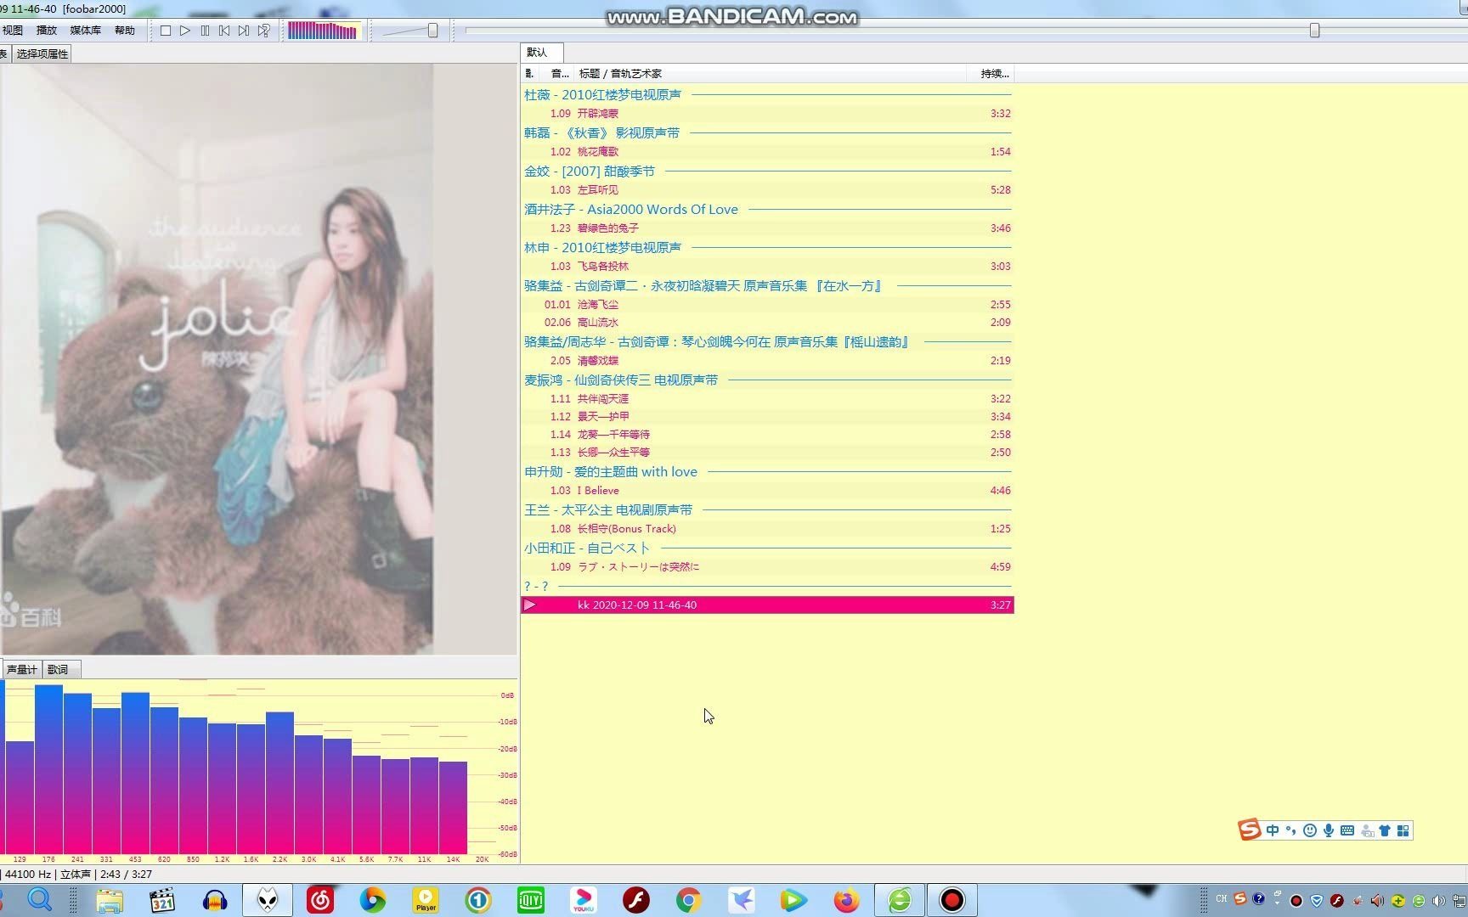Select the track 长相守(Bonus Track)
Viewport: 1468px width, 917px height.
767,528
